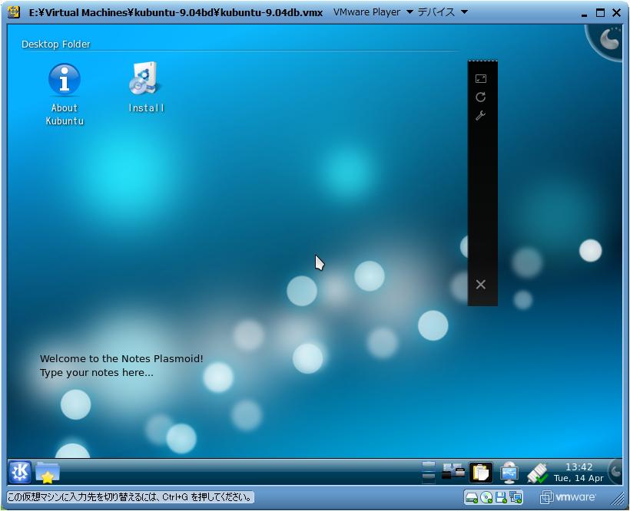The height and width of the screenshot is (511, 630).
Task: Open widget settings via wrench icon
Action: click(x=481, y=116)
